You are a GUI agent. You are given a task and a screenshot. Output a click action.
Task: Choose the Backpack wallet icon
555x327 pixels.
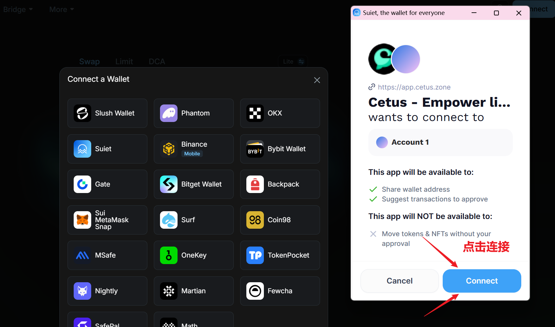tap(255, 184)
